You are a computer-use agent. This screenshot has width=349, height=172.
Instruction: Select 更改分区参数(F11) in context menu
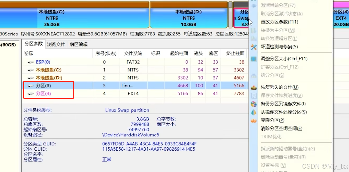[x=279, y=22]
